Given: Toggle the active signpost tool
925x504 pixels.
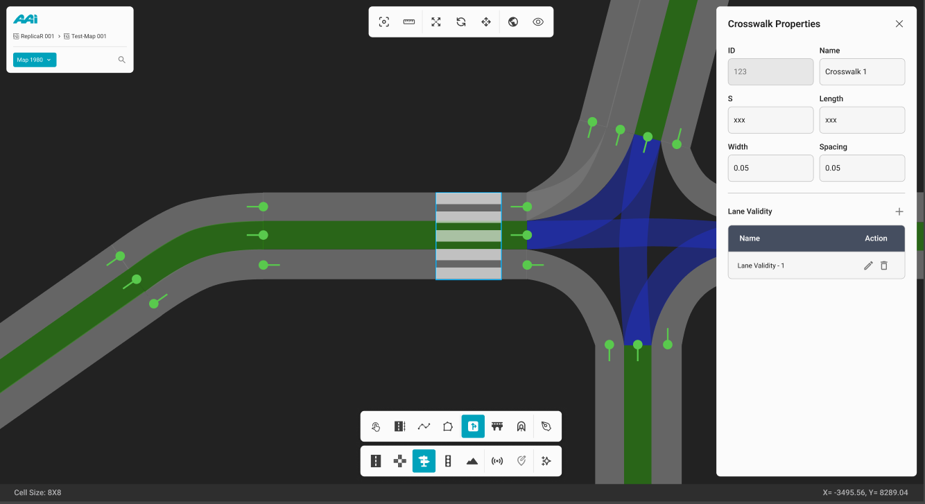Looking at the screenshot, I should (x=424, y=461).
